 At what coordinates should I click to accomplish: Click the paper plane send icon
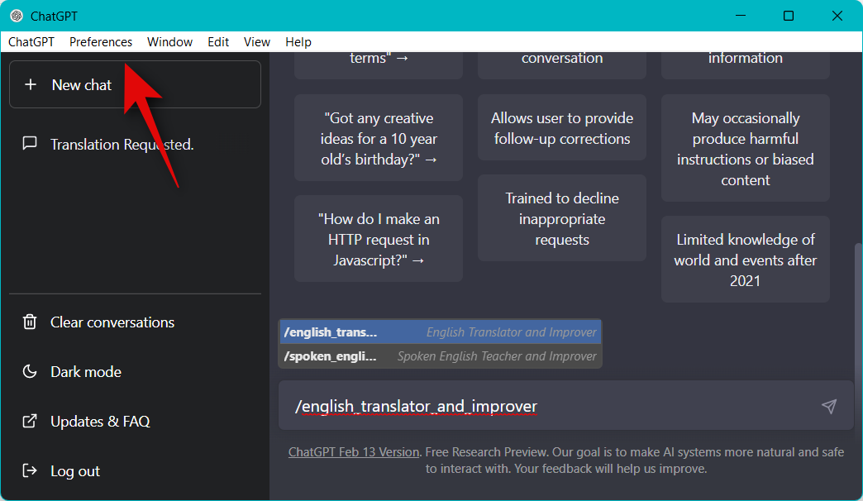(x=829, y=406)
